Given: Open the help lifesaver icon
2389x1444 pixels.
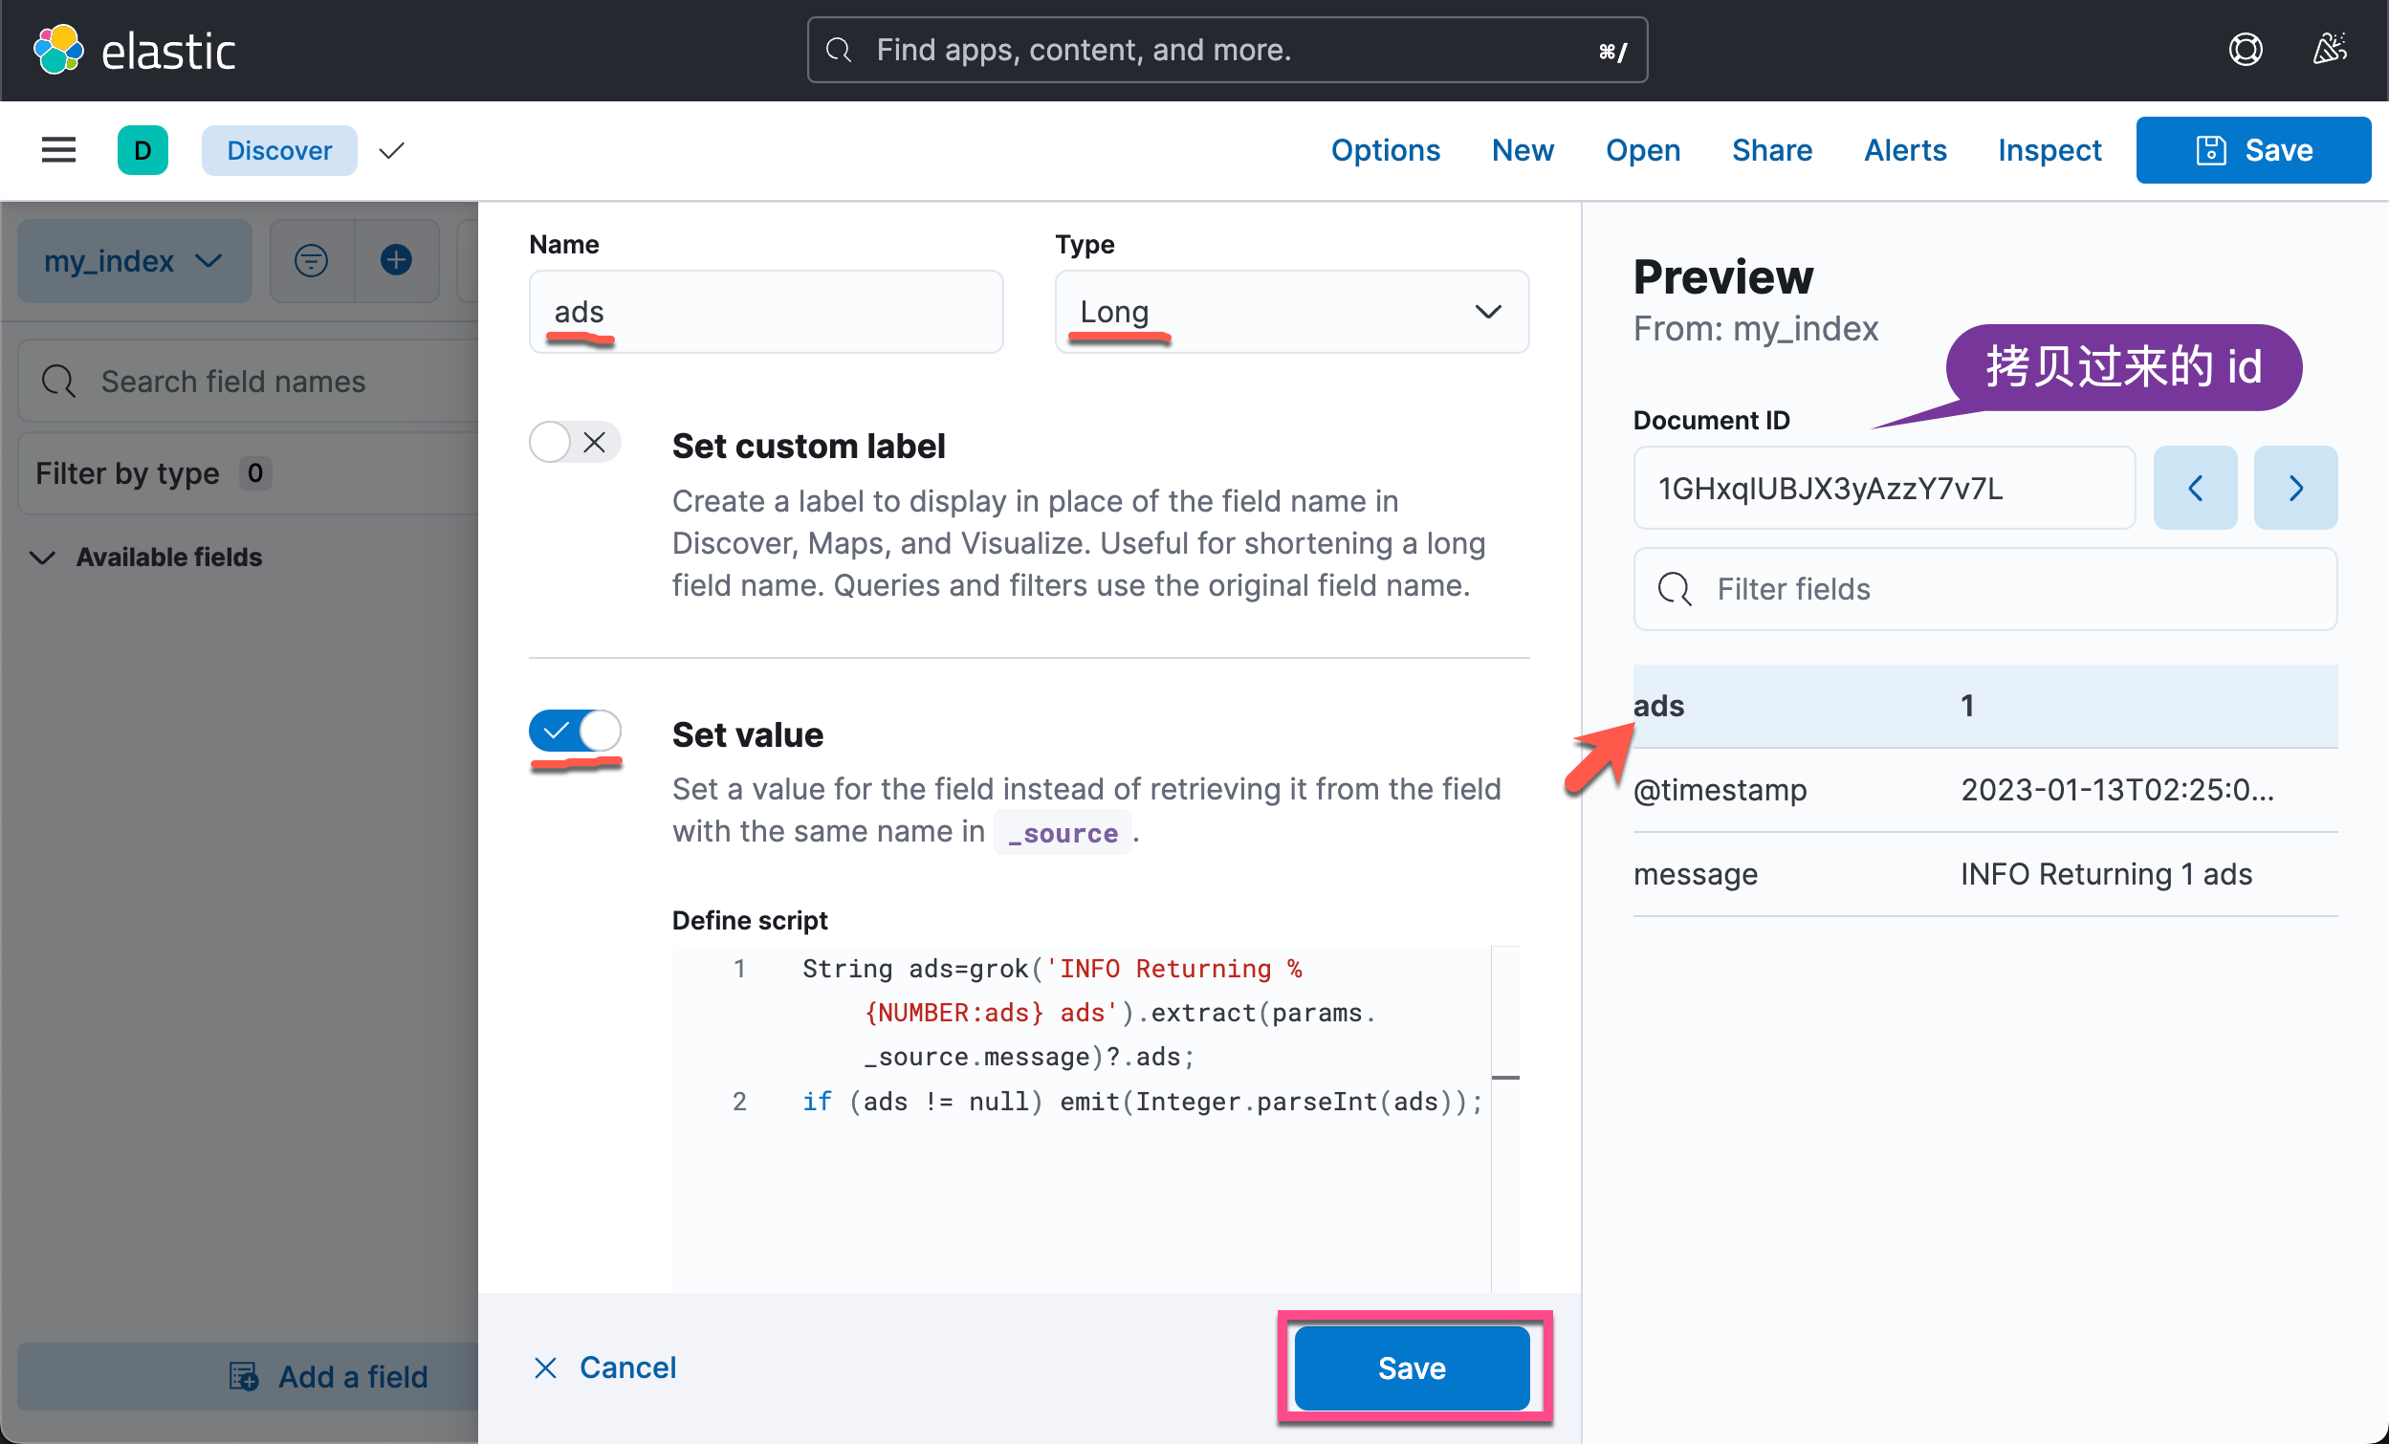Looking at the screenshot, I should tap(2247, 50).
